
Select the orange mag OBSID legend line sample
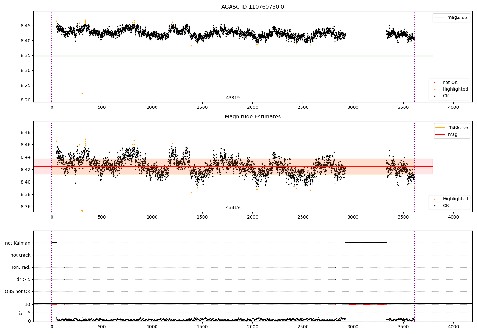pos(440,127)
